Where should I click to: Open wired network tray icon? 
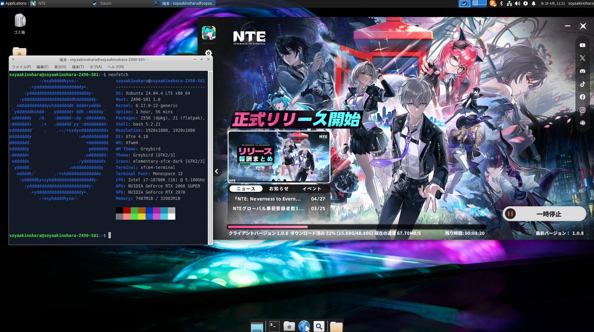pyautogui.click(x=509, y=3)
